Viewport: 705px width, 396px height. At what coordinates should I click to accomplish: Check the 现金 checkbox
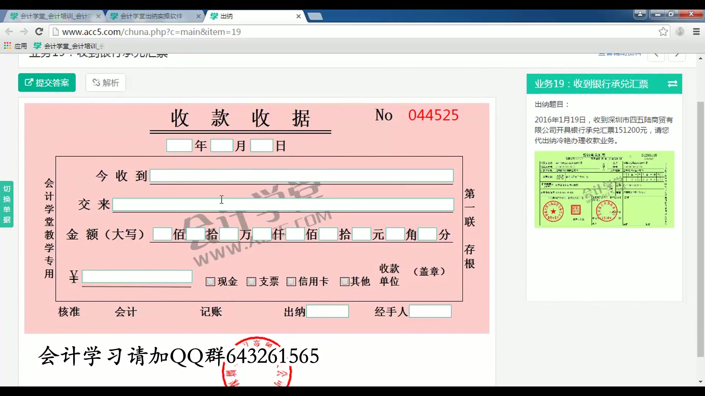(x=210, y=282)
